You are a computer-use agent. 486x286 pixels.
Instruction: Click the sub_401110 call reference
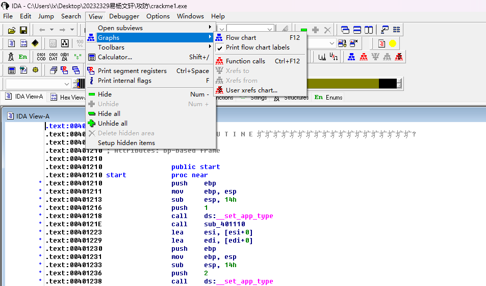click(225, 224)
